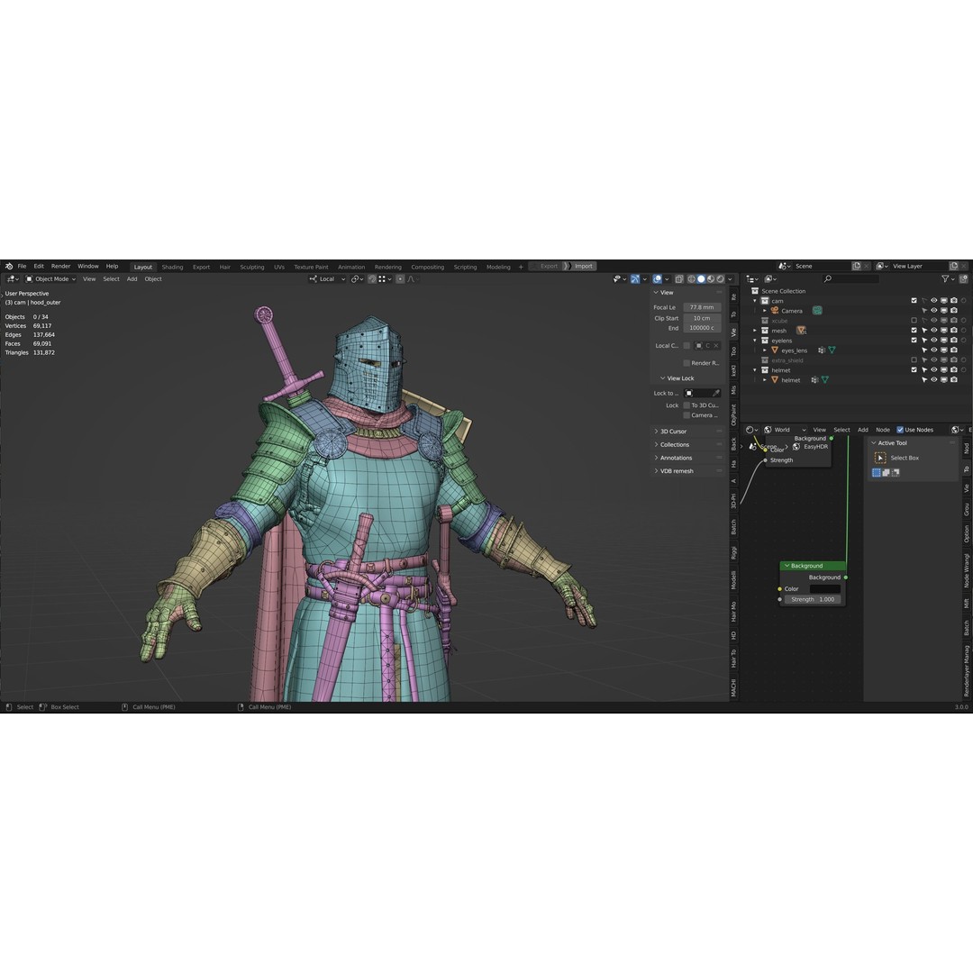Click new scene icon beside Scene field
The image size is (973, 973).
pyautogui.click(x=857, y=266)
